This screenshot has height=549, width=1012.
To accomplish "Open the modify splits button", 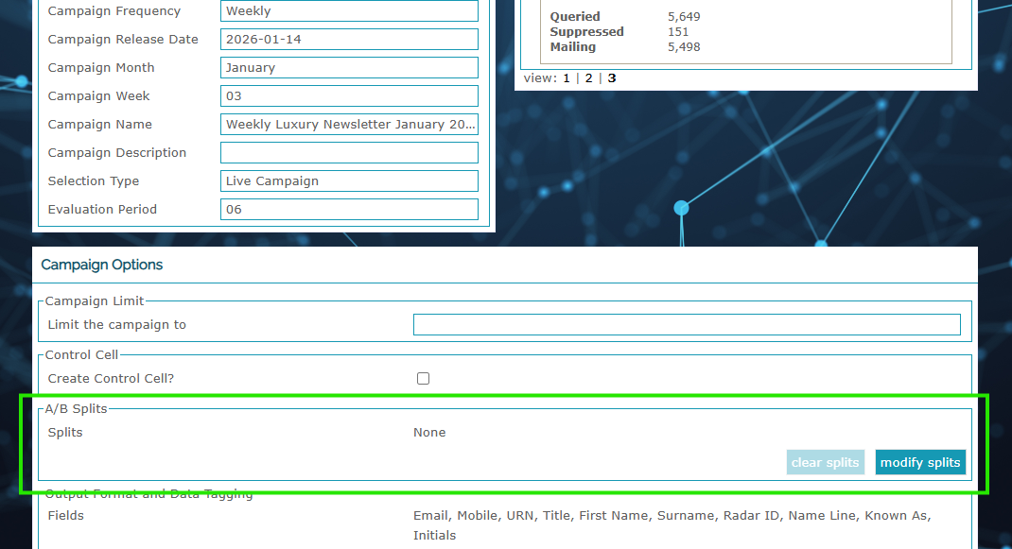I will [x=920, y=463].
